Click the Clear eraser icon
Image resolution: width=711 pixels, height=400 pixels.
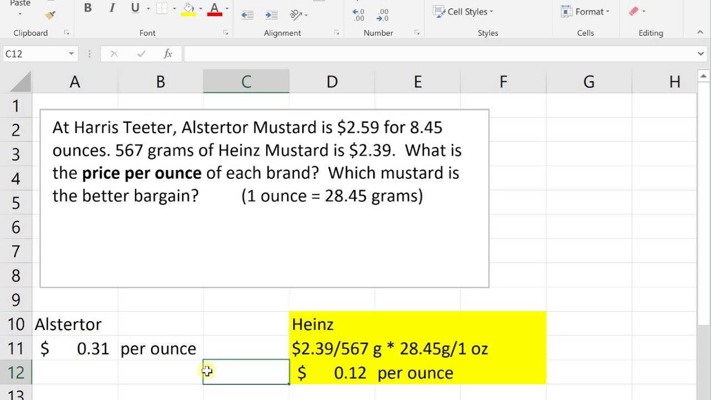(634, 11)
